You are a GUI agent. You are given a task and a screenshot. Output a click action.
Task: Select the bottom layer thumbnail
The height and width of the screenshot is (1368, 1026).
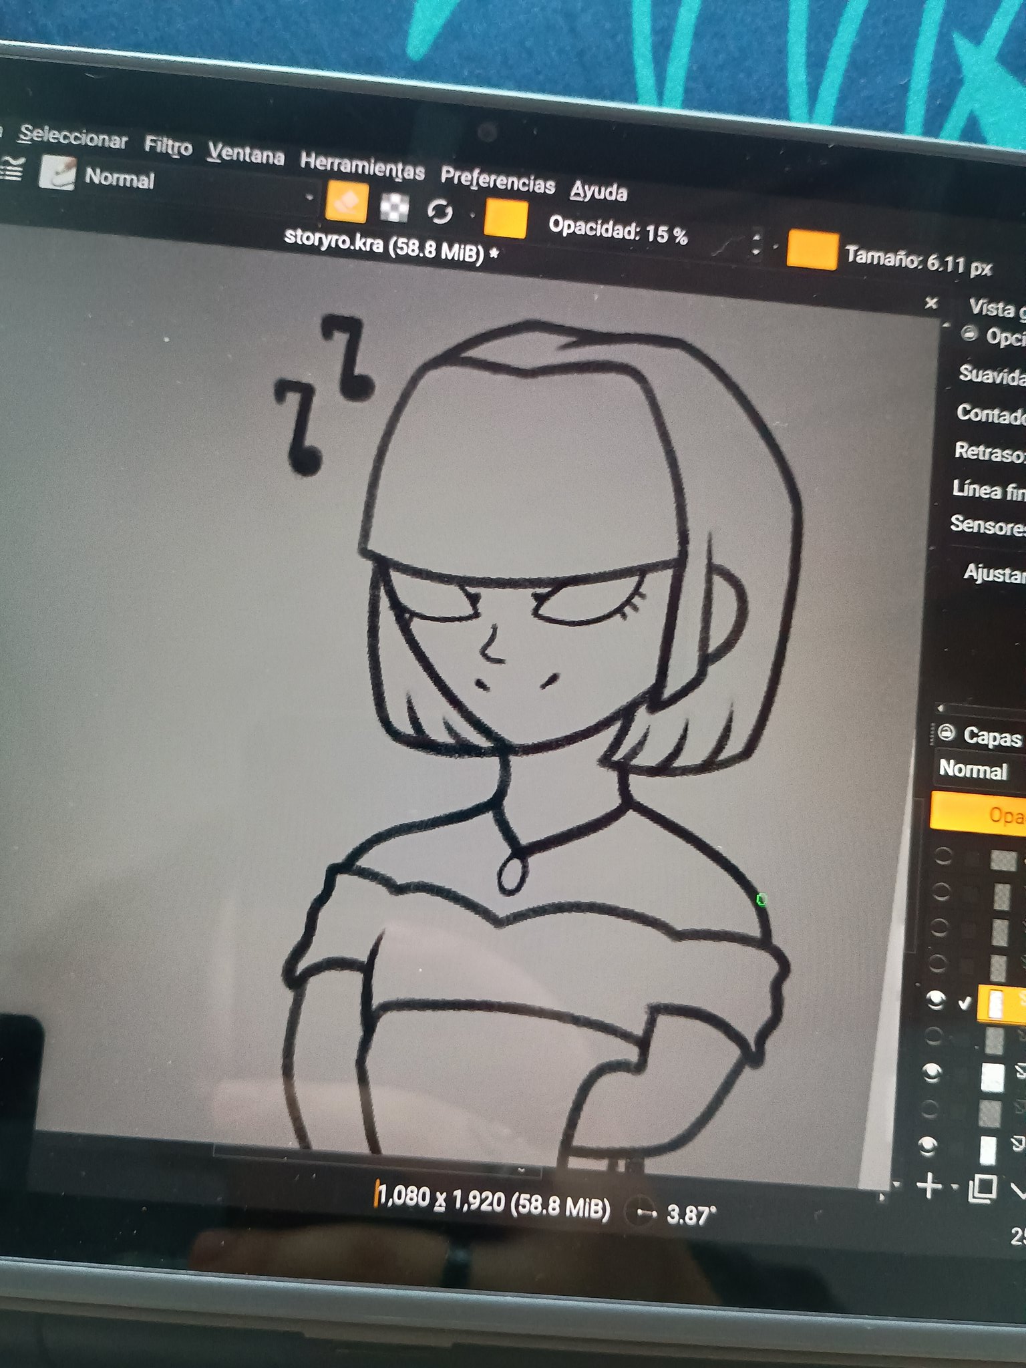[988, 1150]
